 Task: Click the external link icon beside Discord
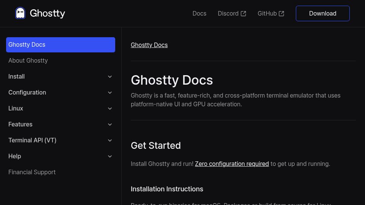point(243,14)
